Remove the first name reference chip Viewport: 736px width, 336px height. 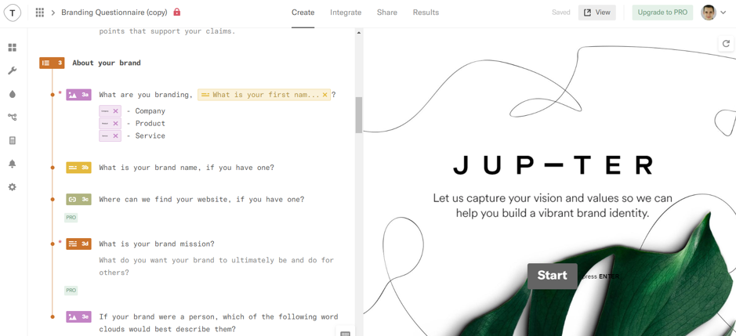pyautogui.click(x=324, y=95)
